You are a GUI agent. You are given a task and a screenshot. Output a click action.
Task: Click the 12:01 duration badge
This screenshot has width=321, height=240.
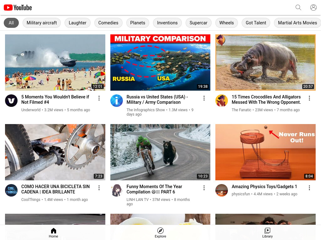point(97,86)
